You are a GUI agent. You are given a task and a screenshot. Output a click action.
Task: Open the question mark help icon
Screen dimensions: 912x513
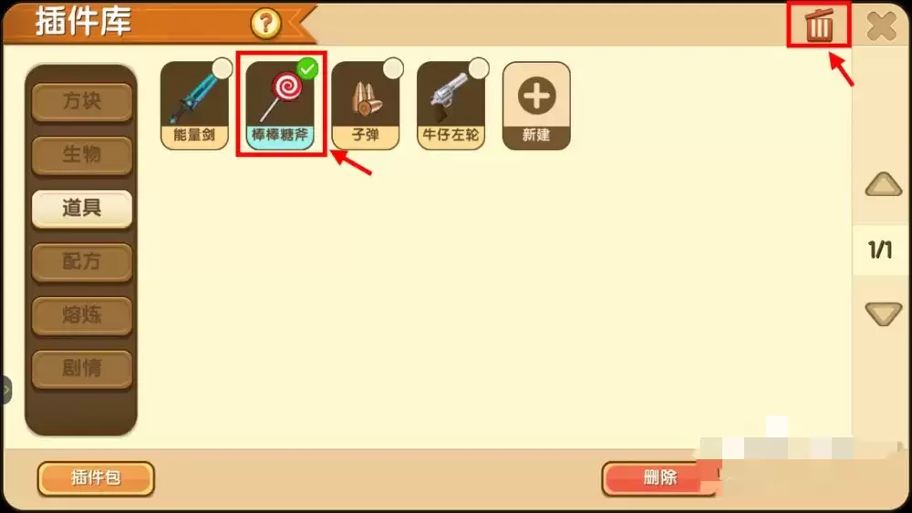265,24
